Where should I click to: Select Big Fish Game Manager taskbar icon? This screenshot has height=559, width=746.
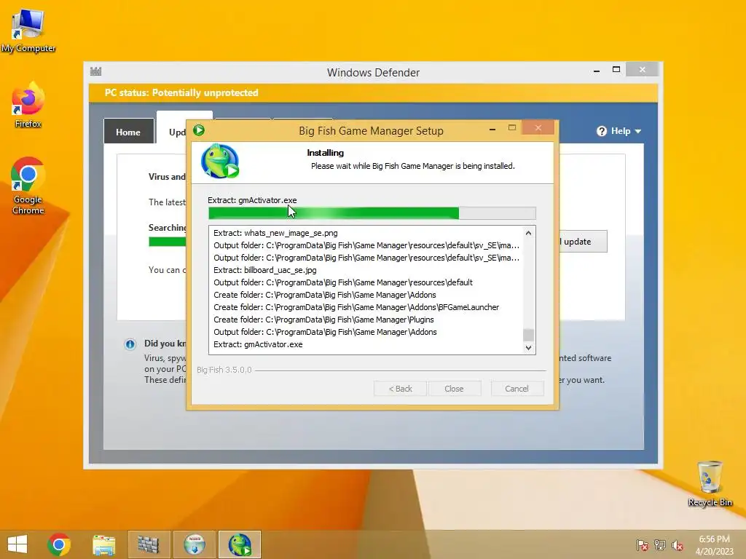(240, 544)
